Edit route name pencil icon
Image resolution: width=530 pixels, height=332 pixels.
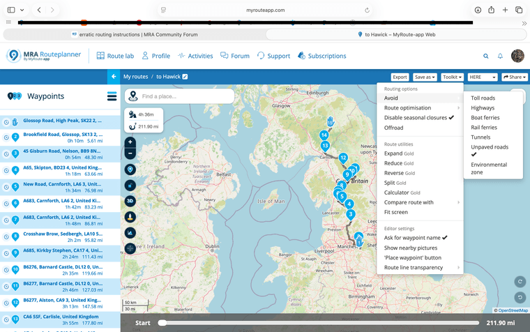point(185,77)
